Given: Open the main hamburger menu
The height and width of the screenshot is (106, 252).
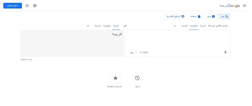Looking at the screenshot, I should (x=244, y=6).
